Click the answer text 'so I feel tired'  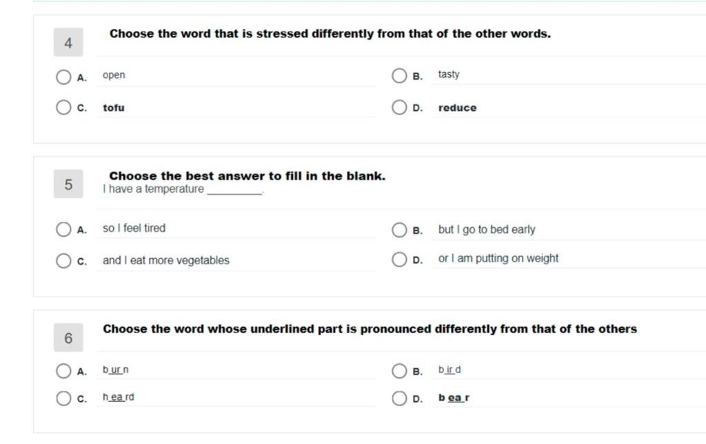tap(134, 229)
